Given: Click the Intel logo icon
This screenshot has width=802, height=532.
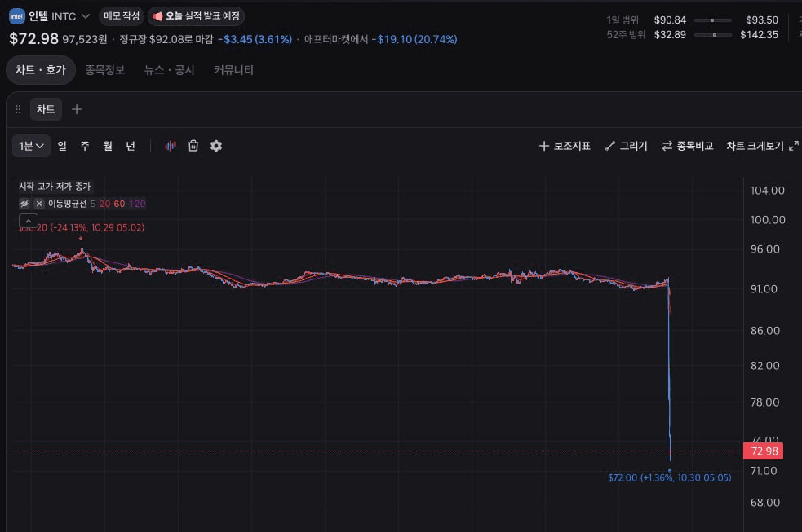Looking at the screenshot, I should 17,16.
